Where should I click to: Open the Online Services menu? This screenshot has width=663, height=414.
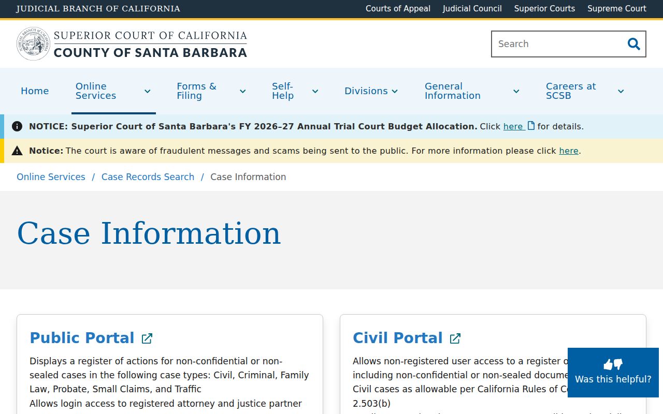pyautogui.click(x=96, y=91)
